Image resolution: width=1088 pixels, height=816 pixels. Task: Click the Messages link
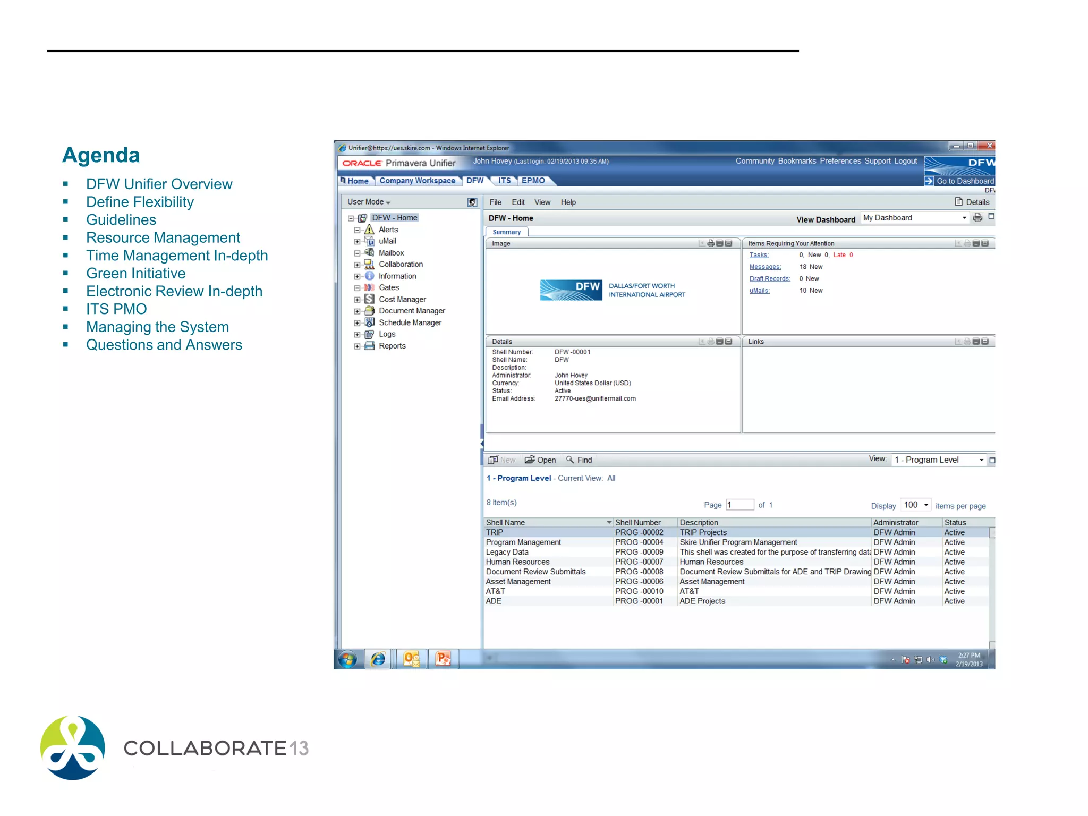(x=765, y=267)
